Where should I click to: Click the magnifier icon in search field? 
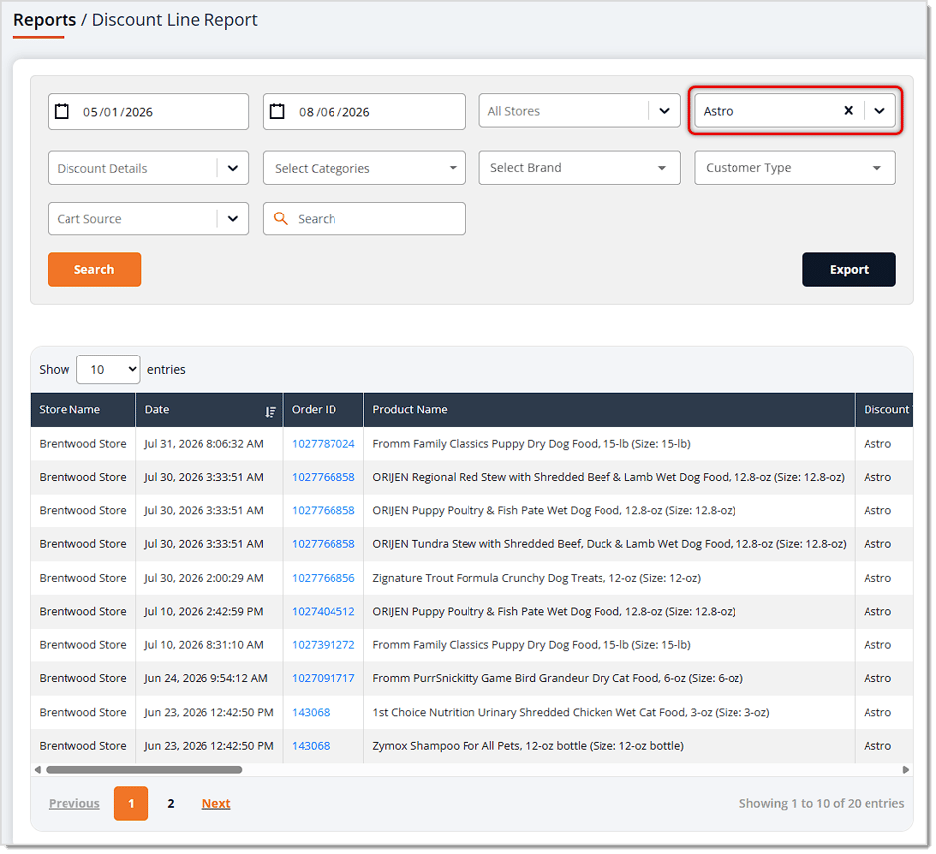point(281,218)
